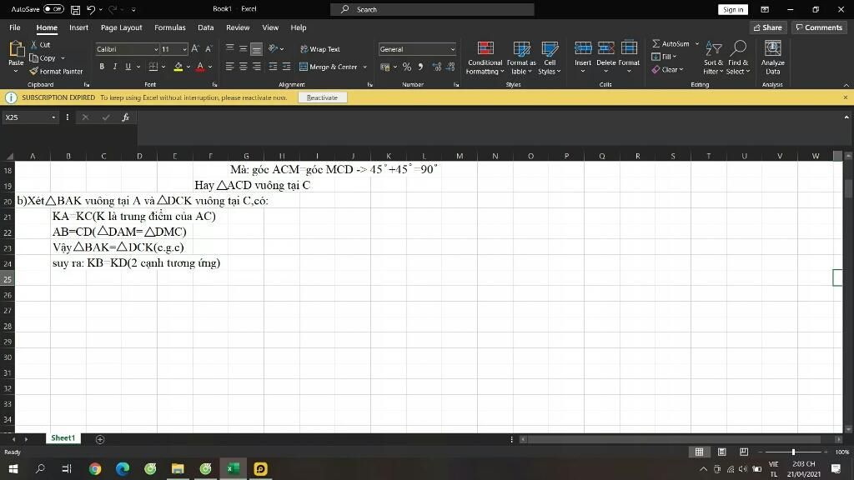854x480 pixels.
Task: Open the Comments pane button
Action: coord(819,27)
